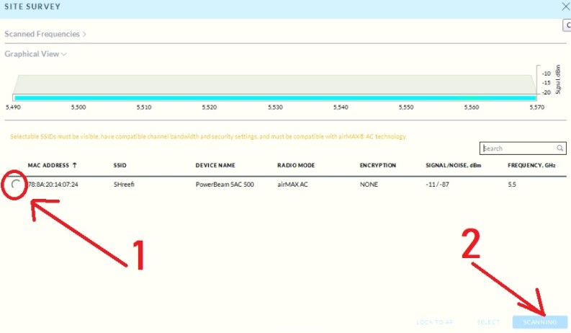
Task: Click the PowerBeam 5AC 500 device name
Action: coord(225,185)
